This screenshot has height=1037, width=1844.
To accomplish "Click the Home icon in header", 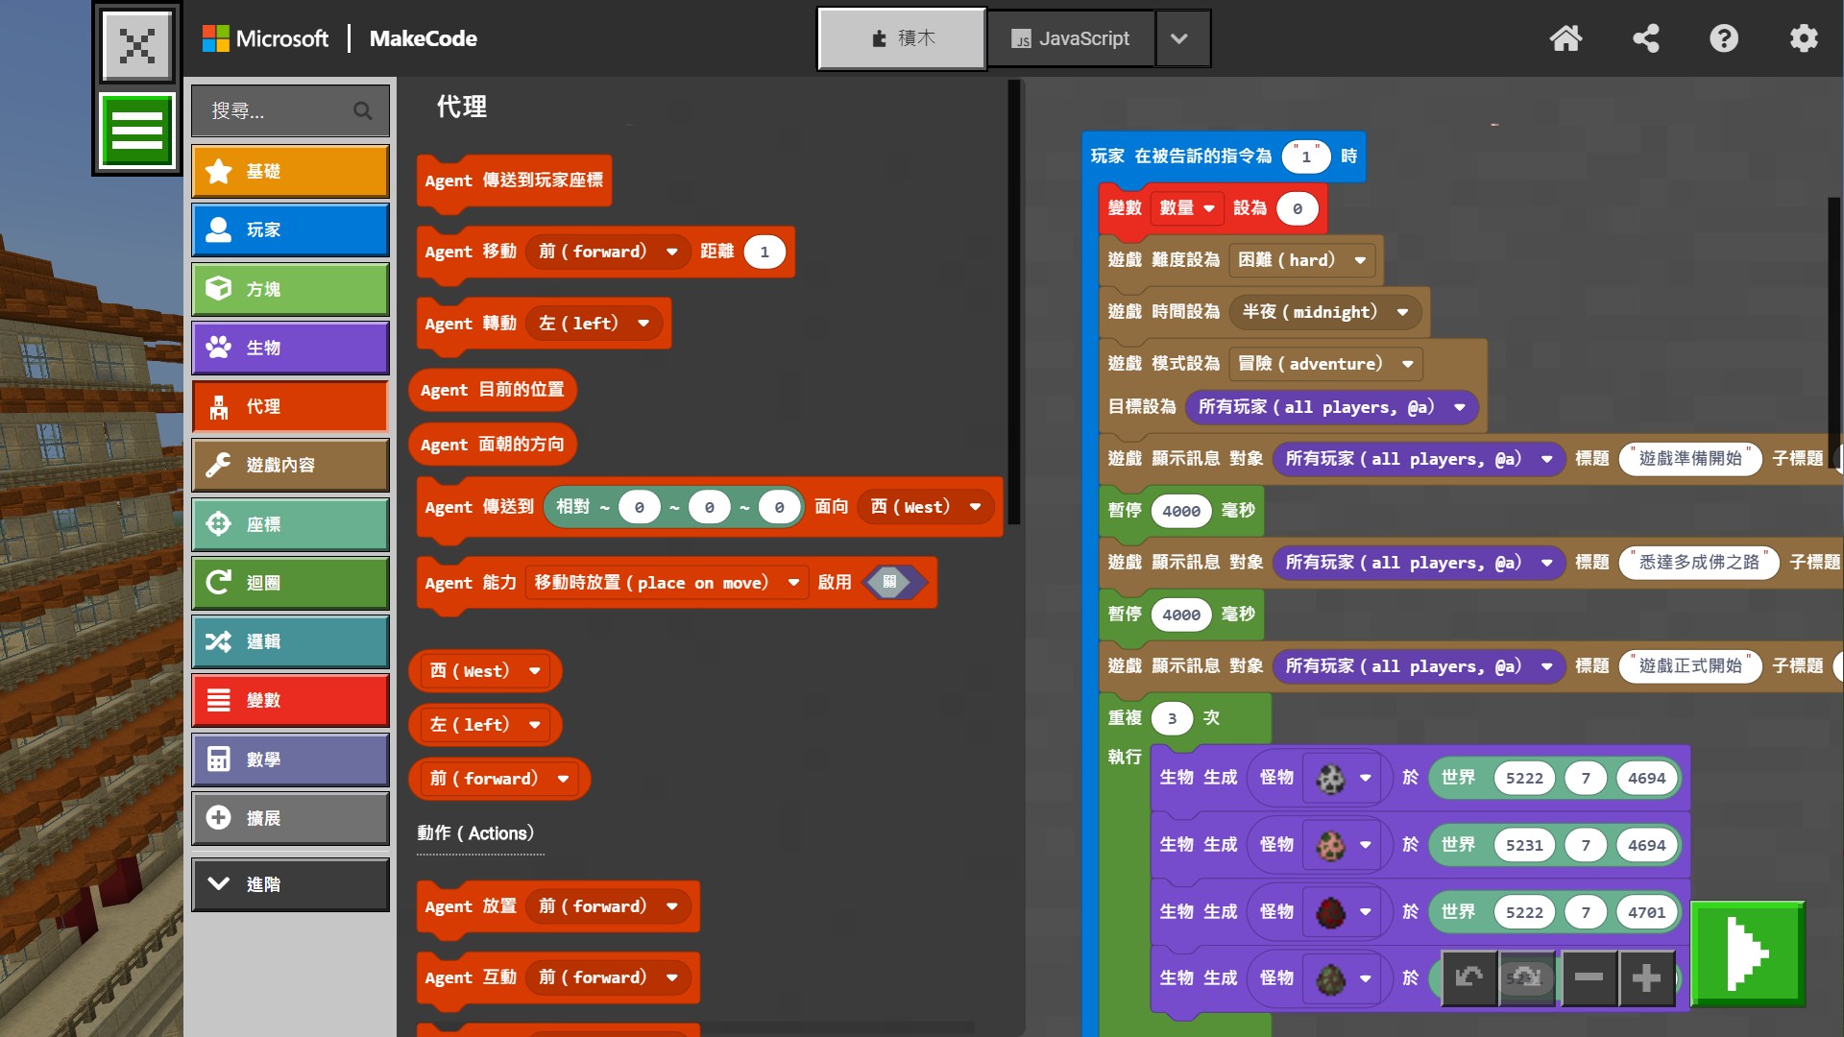I will pos(1565,38).
